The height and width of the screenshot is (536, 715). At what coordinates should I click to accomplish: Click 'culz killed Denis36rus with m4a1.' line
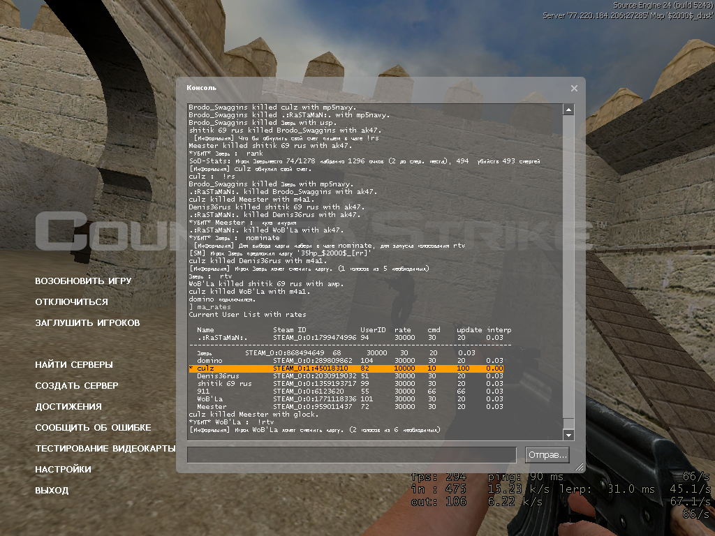(258, 261)
